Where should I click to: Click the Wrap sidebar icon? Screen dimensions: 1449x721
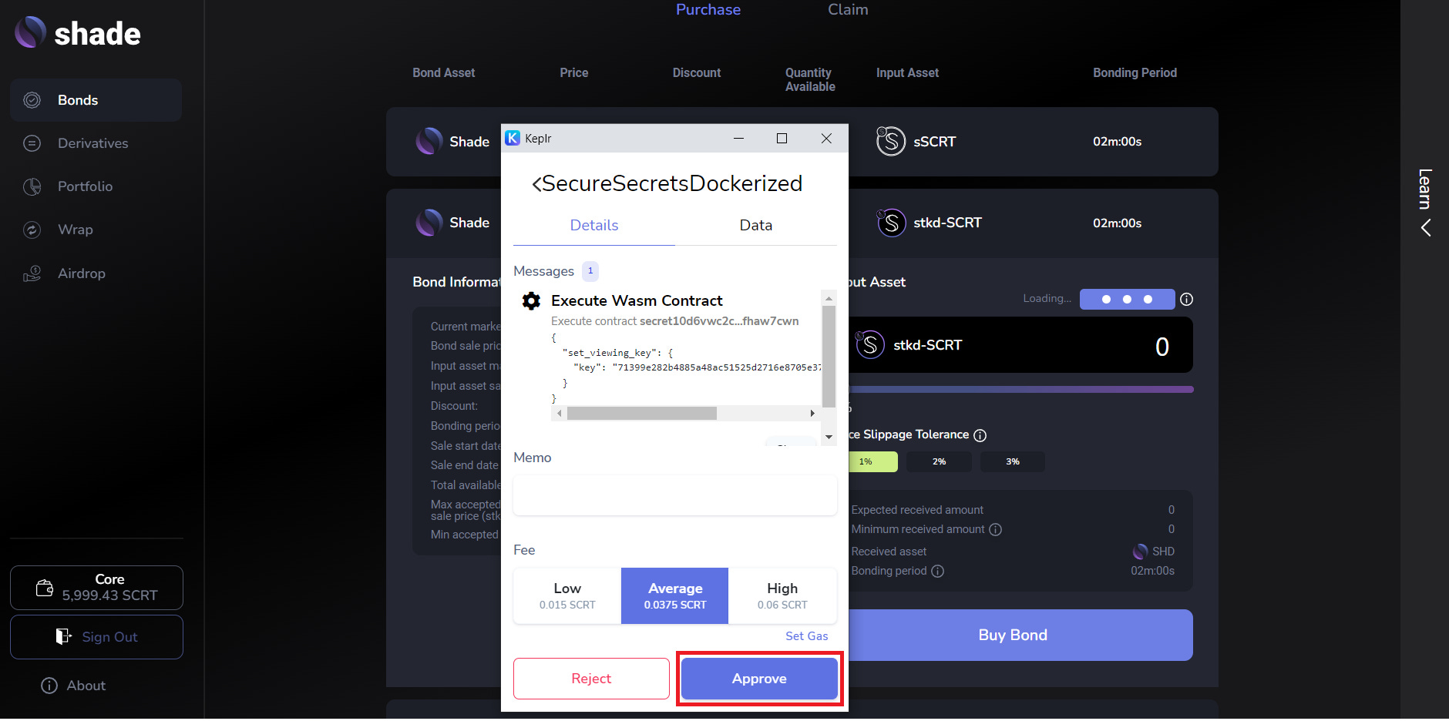(x=32, y=230)
